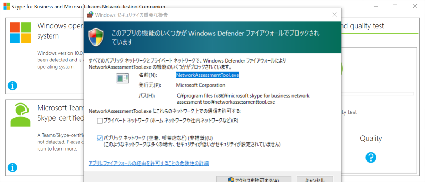Enable the private network checkbox

click(x=100, y=121)
